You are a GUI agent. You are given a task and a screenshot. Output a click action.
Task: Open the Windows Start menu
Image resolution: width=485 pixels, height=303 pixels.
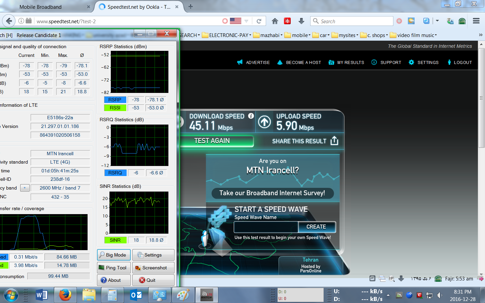click(x=11, y=295)
